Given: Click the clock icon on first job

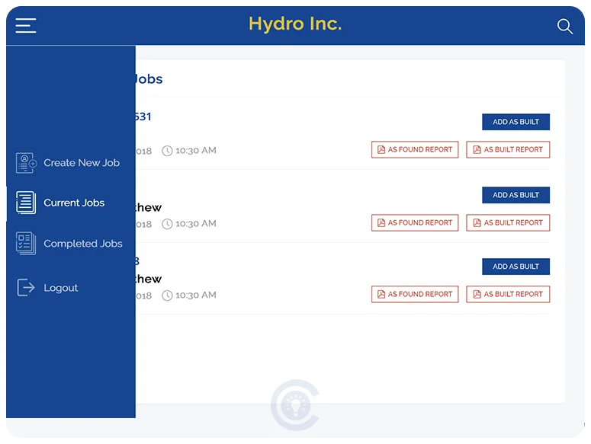Looking at the screenshot, I should pyautogui.click(x=167, y=151).
